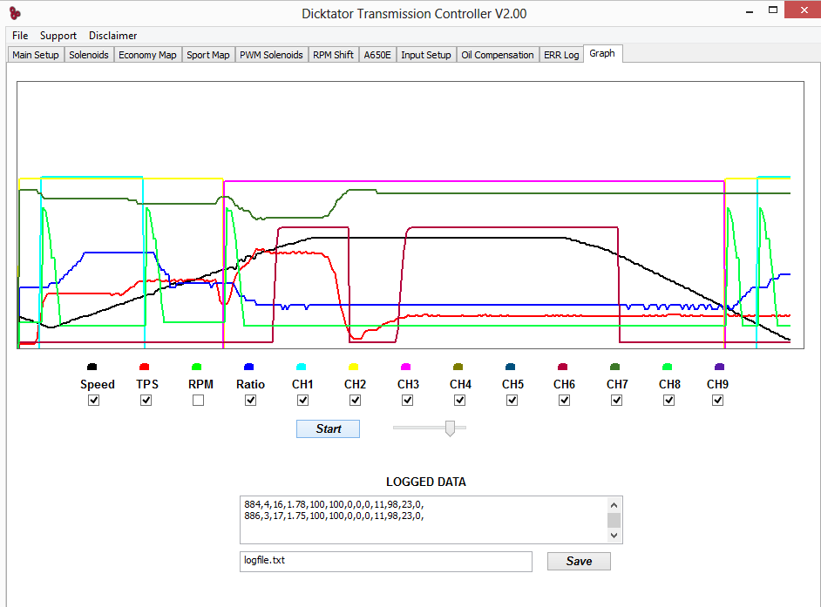Click the crimson CH6 color swatch
The width and height of the screenshot is (821, 607).
pos(563,367)
